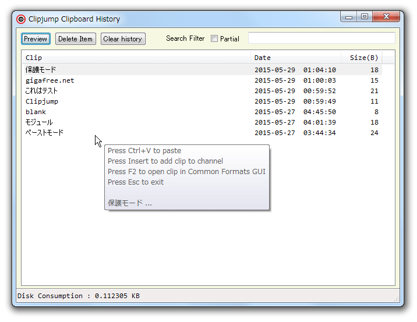
Task: Click the Delete Item button
Action: click(76, 39)
